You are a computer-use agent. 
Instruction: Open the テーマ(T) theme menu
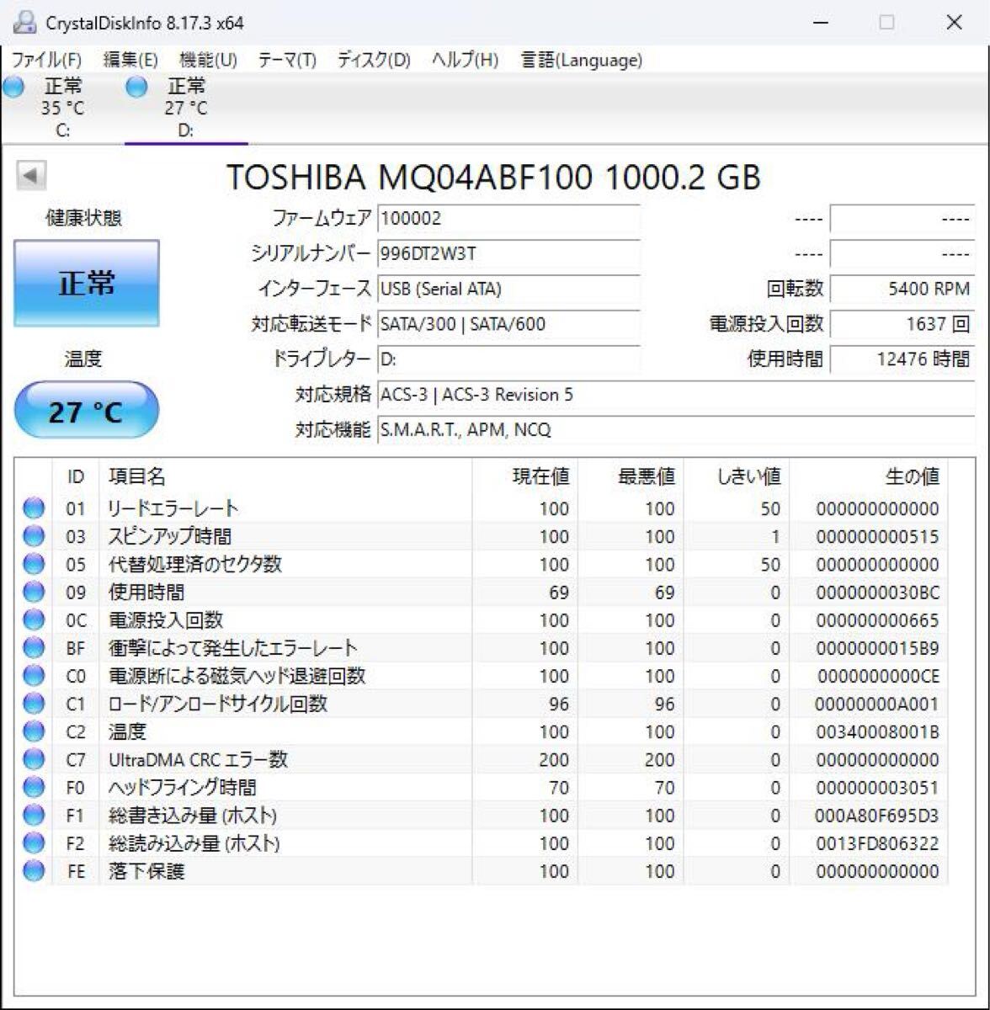[289, 60]
